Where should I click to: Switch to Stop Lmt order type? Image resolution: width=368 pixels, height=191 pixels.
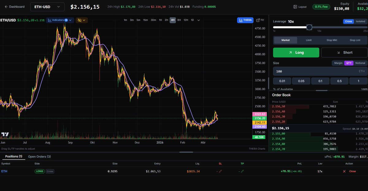pos(355,40)
